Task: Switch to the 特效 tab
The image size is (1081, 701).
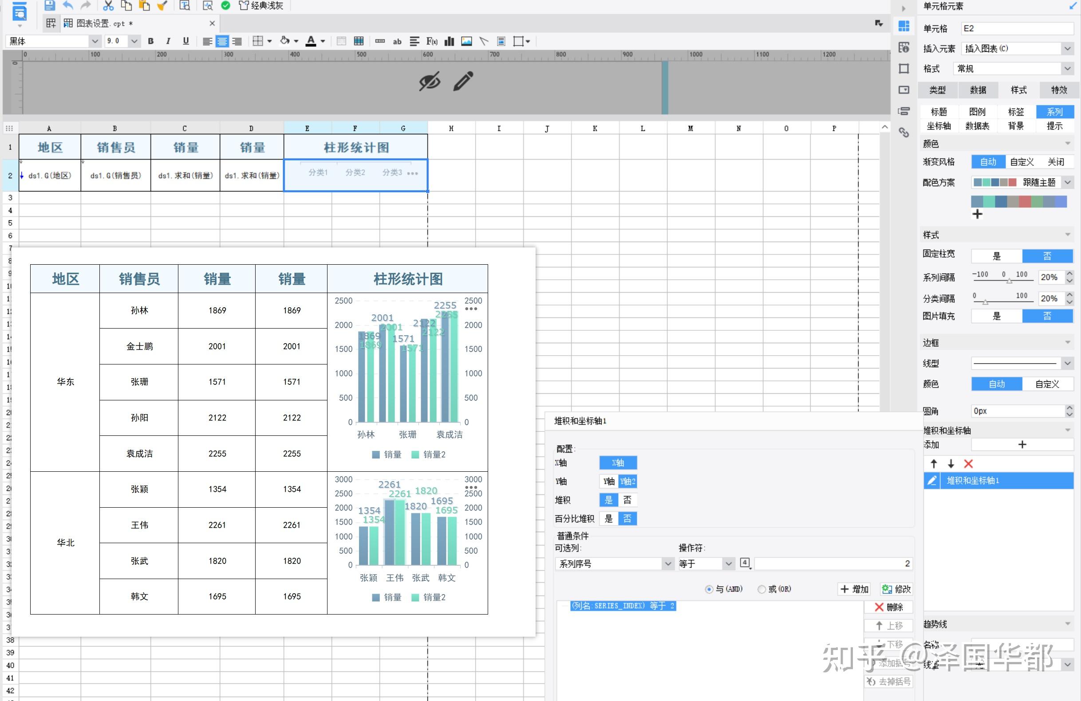Action: (1059, 90)
